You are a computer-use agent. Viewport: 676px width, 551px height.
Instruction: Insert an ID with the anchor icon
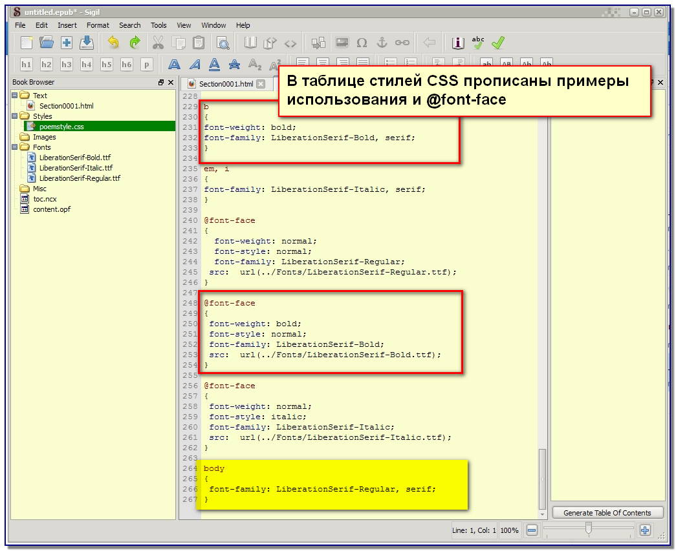point(382,42)
